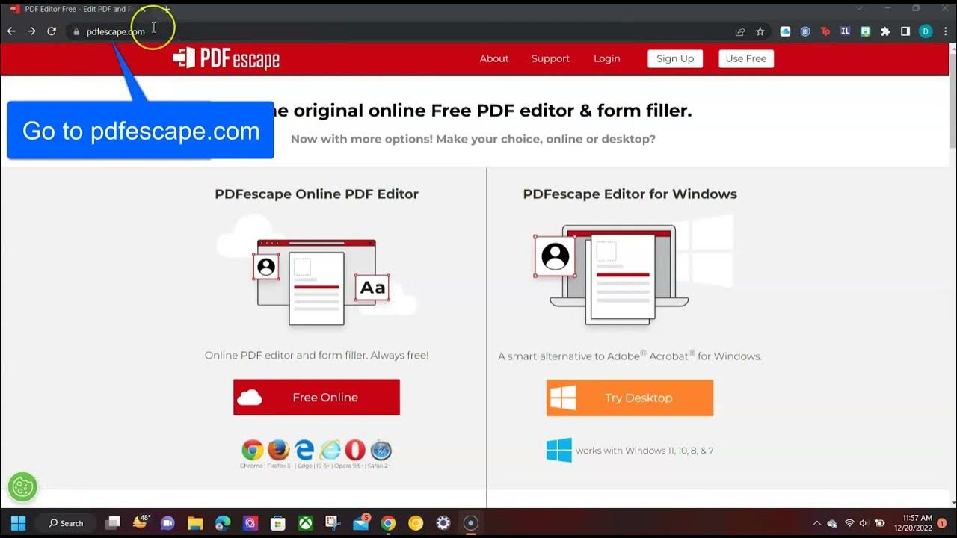Open the Windows Start menu
957x538 pixels.
pyautogui.click(x=18, y=523)
